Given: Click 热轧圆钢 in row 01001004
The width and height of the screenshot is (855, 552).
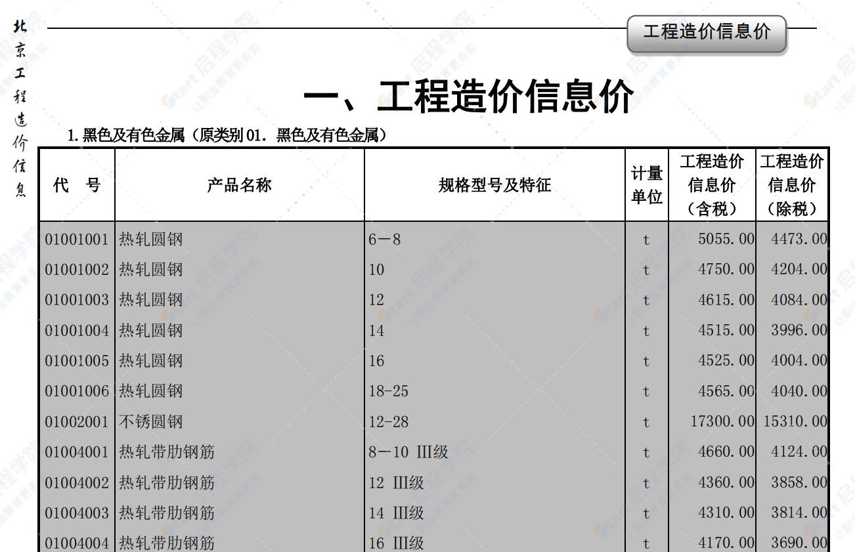Looking at the screenshot, I should point(151,330).
